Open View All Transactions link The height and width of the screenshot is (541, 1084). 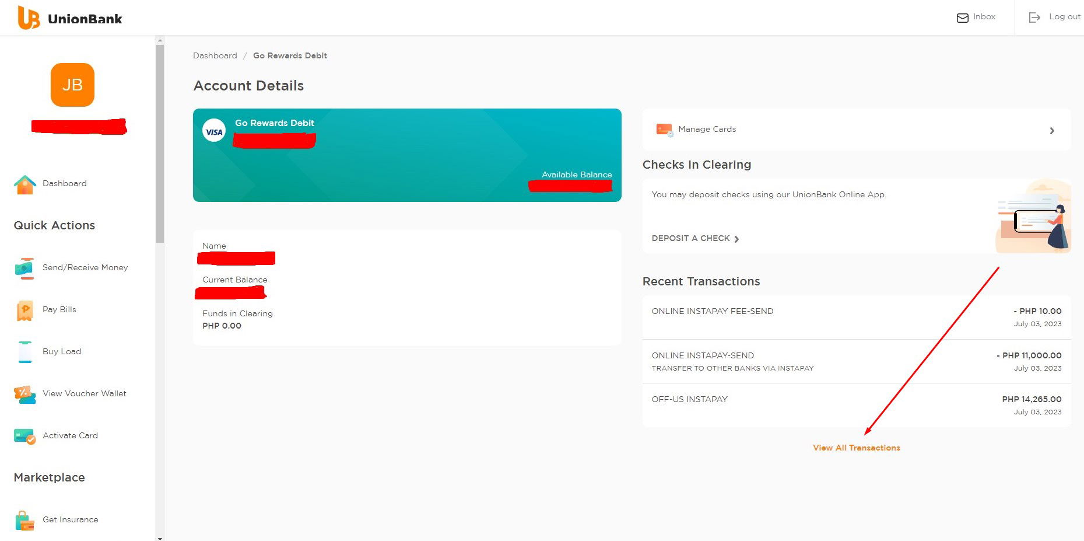(857, 448)
